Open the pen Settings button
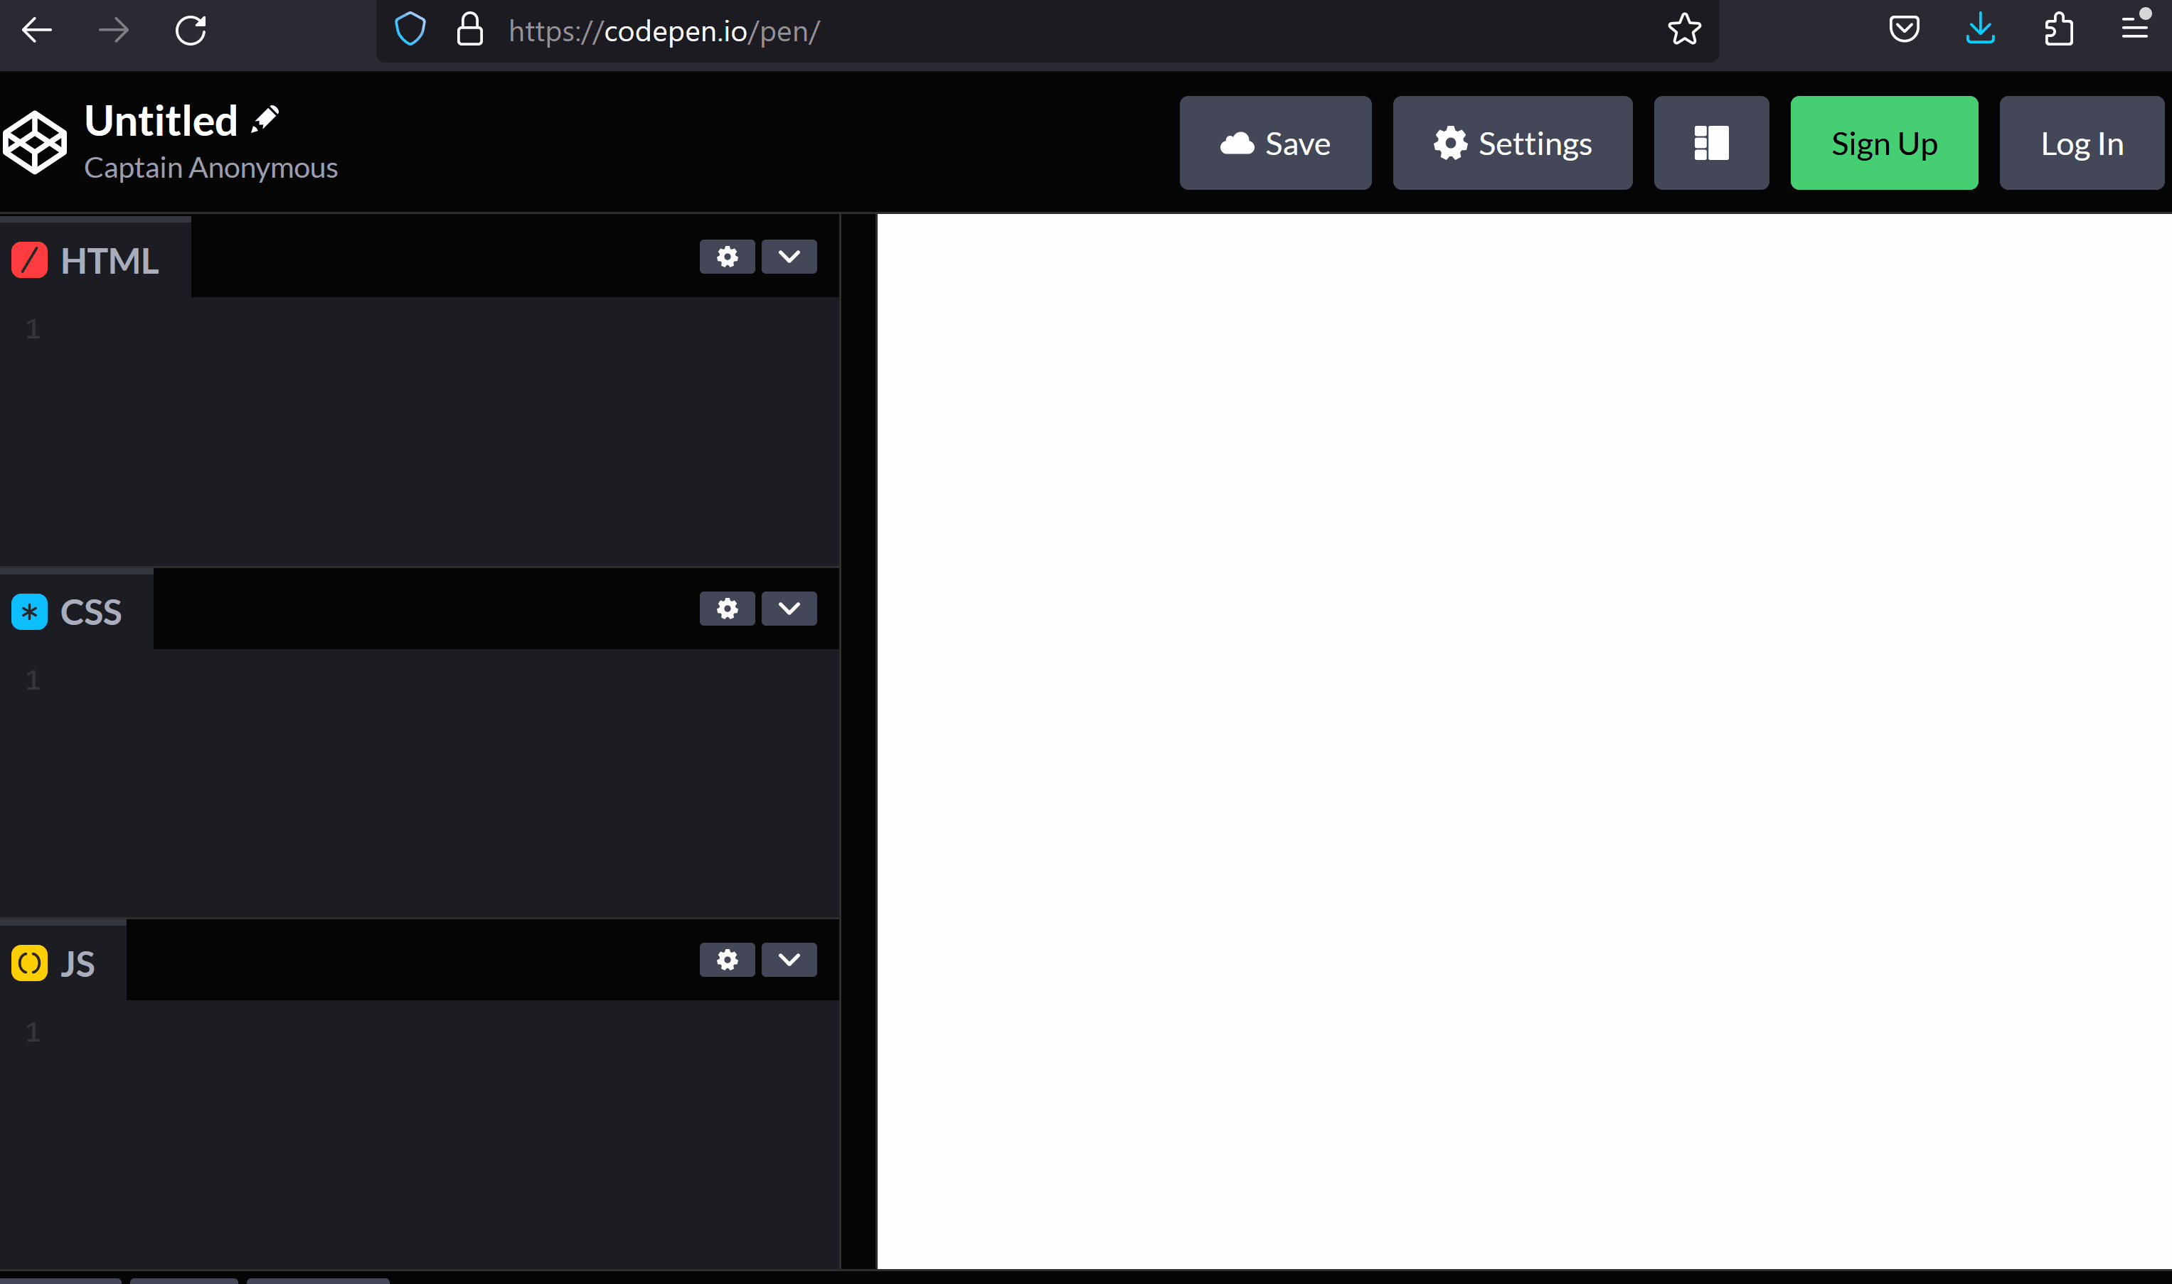2172x1284 pixels. tap(1512, 143)
